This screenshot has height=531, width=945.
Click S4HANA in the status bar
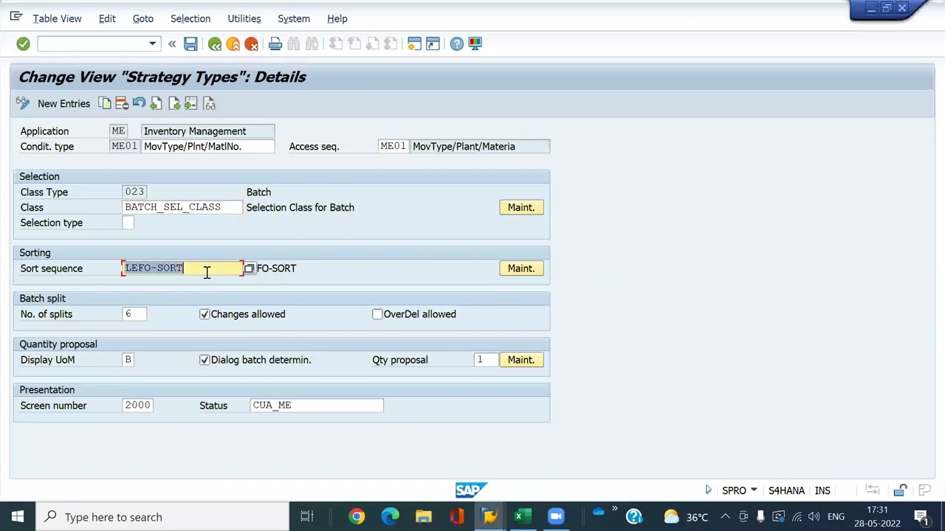(x=786, y=490)
